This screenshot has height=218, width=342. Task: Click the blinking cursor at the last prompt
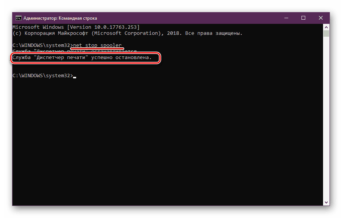point(75,76)
